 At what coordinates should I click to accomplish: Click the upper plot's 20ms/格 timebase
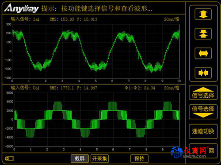[x=171, y=19]
